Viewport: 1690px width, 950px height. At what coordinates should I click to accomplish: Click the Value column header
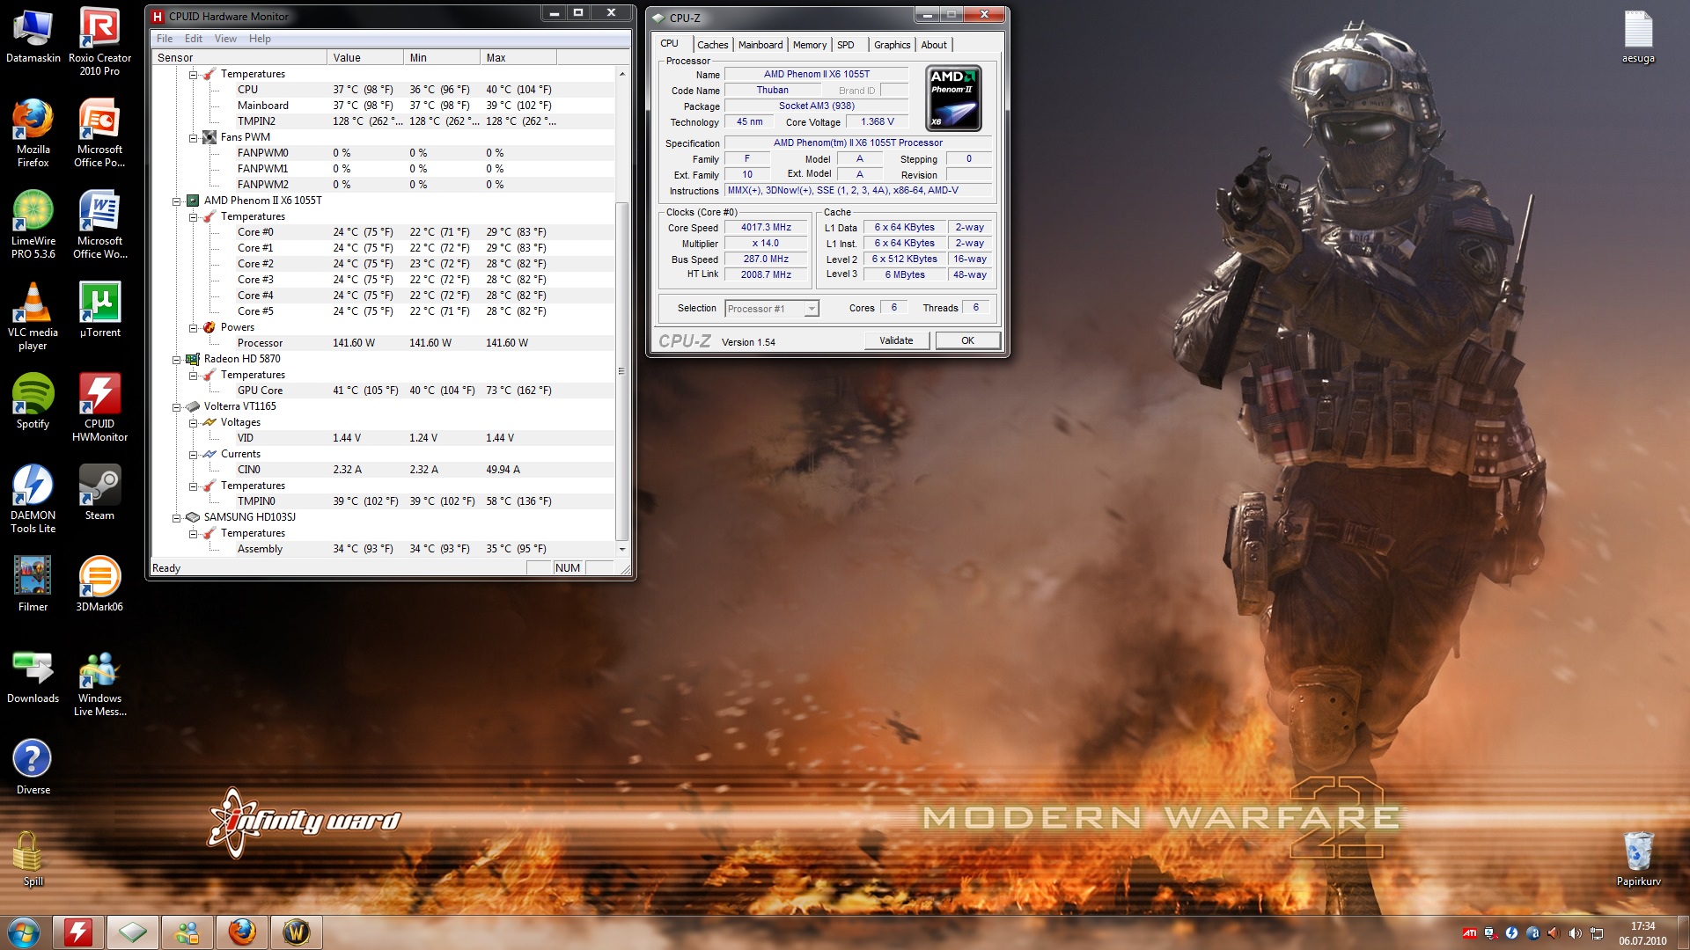pos(364,57)
